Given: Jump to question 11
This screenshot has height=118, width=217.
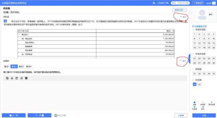Looking at the screenshot, I should (x=195, y=43).
